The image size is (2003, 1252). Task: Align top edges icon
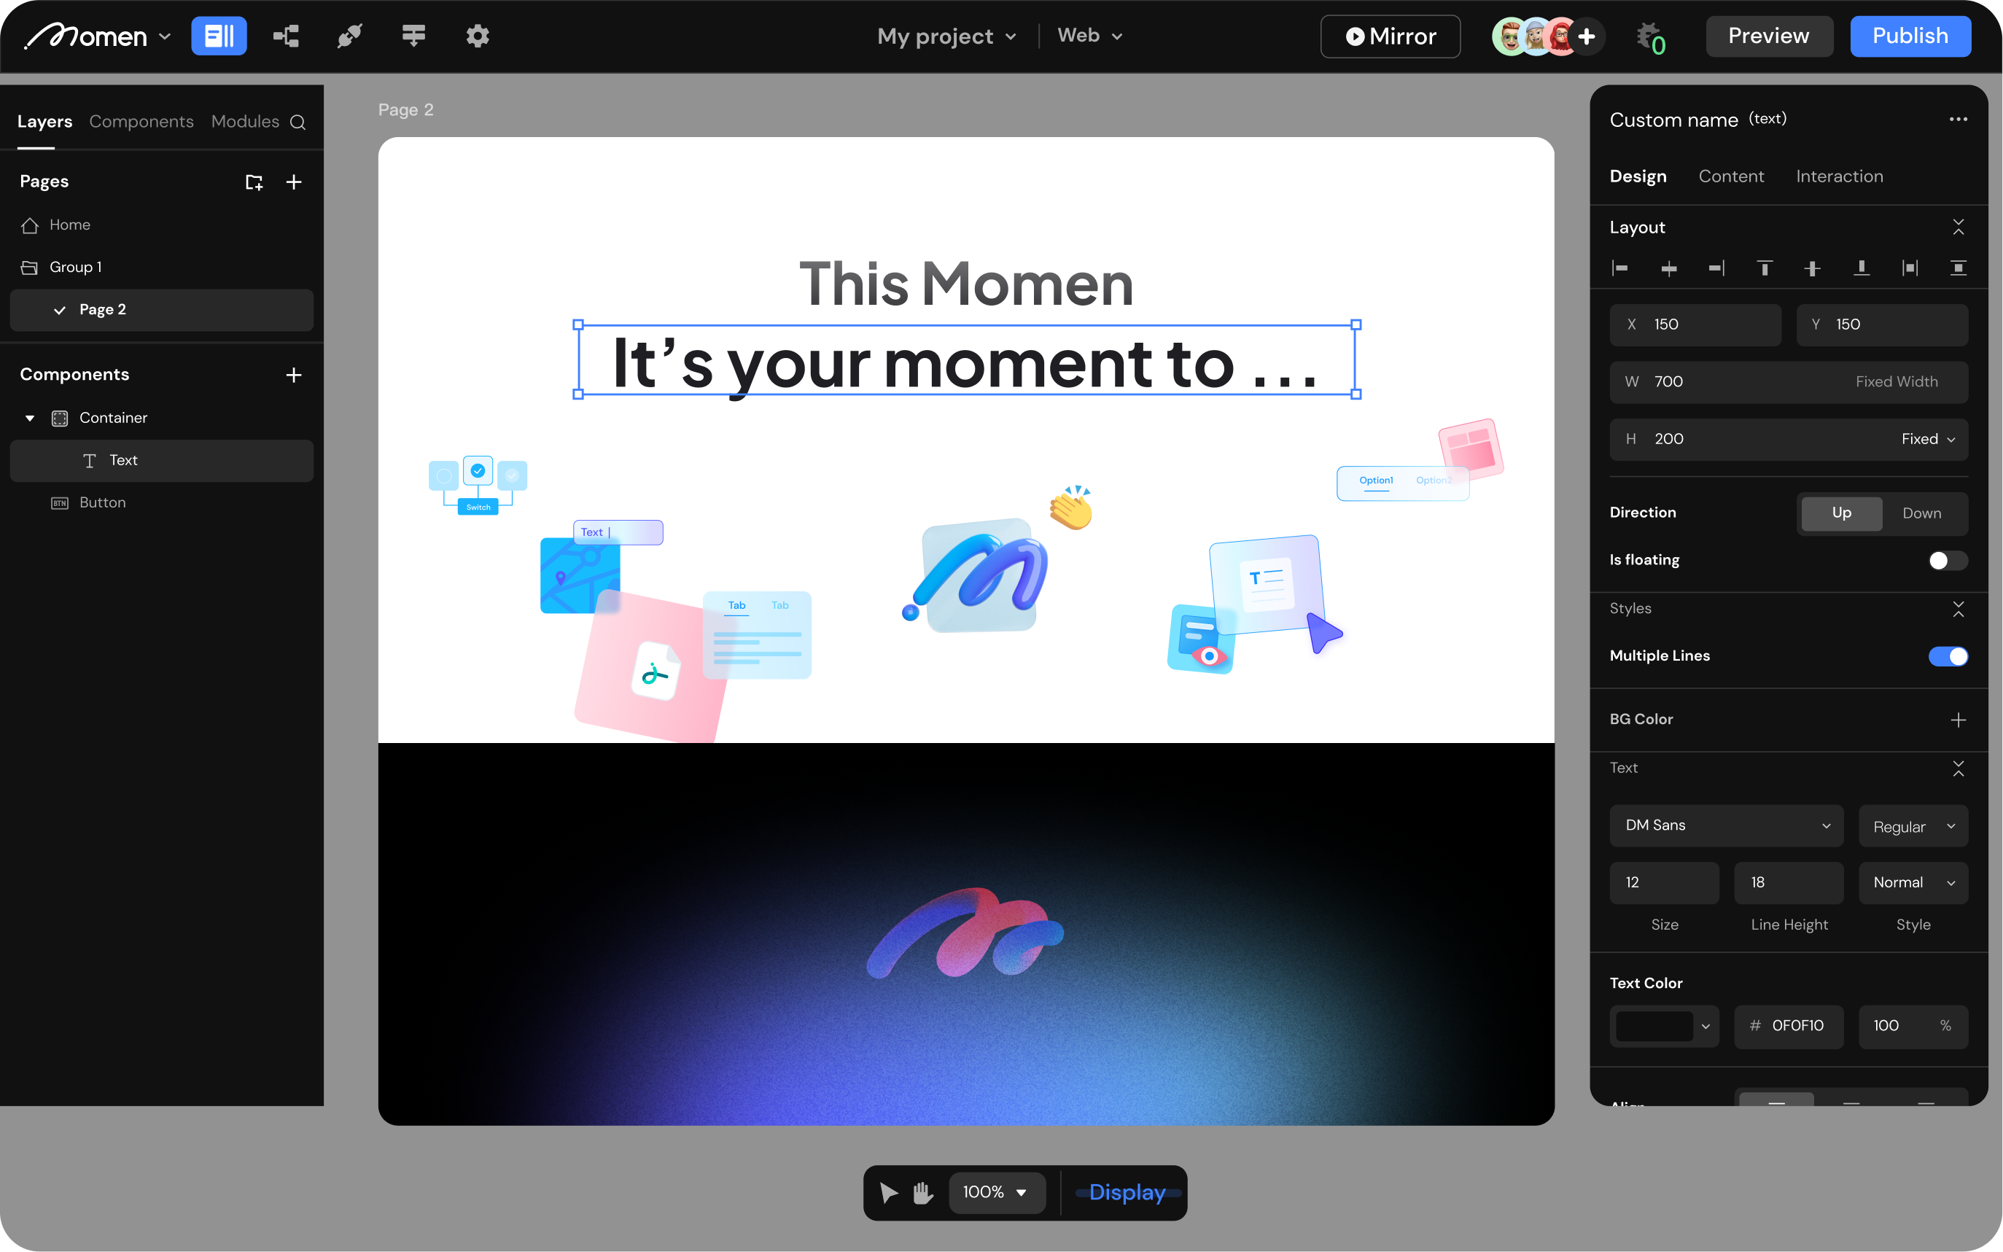point(1765,268)
